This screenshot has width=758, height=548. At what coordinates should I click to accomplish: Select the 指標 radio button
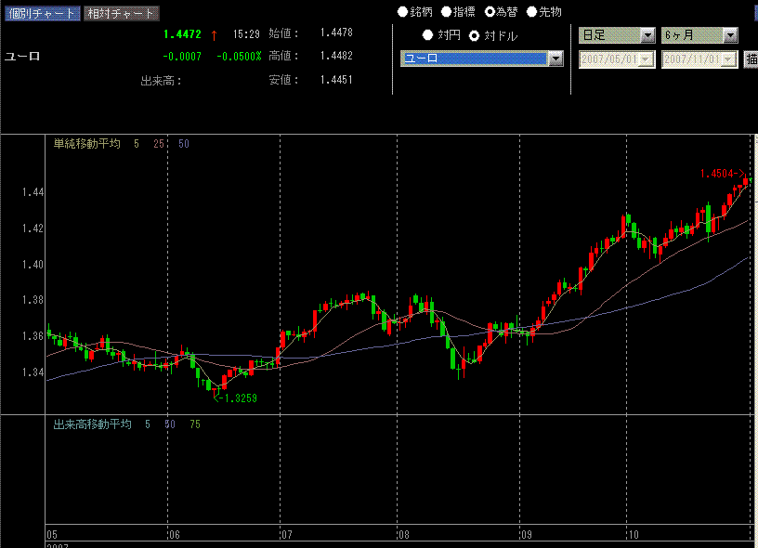point(446,12)
